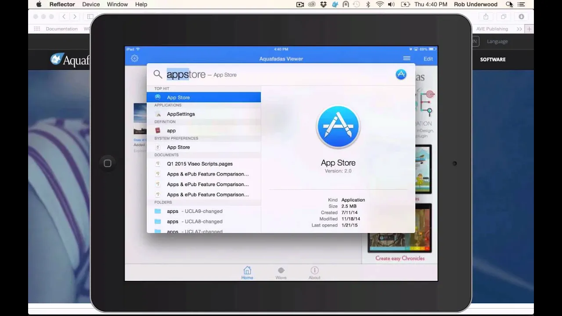Click the blue fish menu bar icon
562x316 pixels.
[x=335, y=4]
